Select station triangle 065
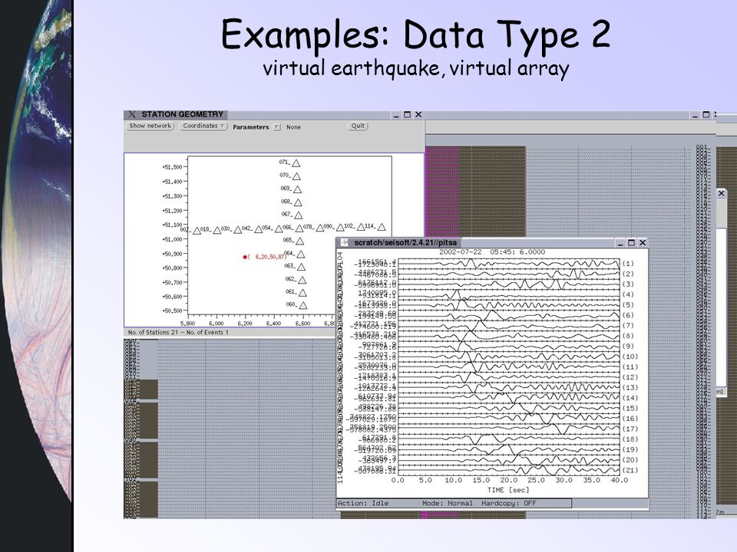The image size is (737, 552). (300, 242)
